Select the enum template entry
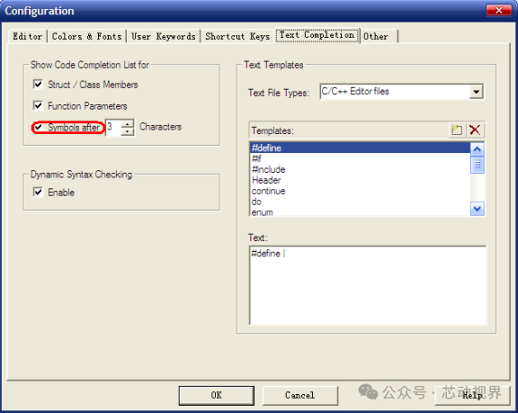 360,212
